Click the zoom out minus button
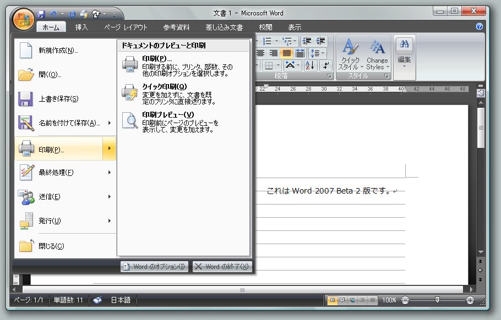Viewport: 501px width, 320px height. [x=405, y=300]
